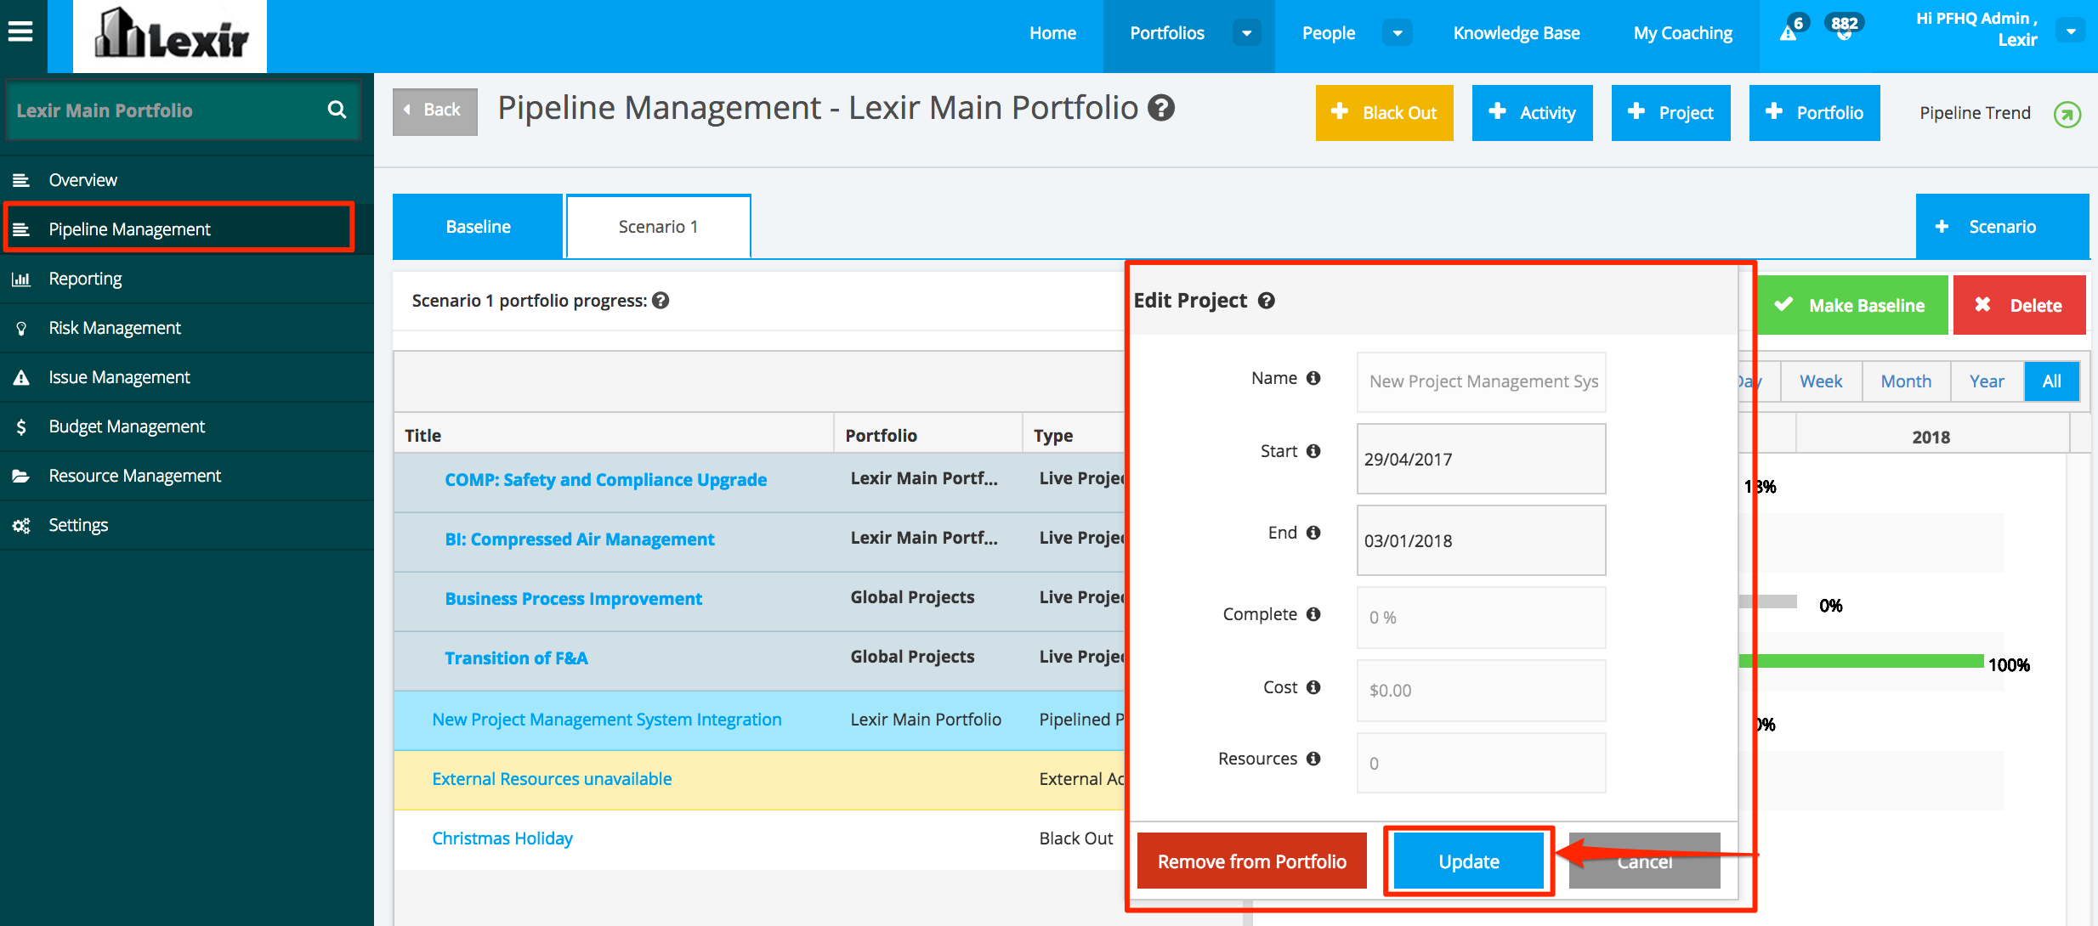Screen dimensions: 2098x926
Task: Open the user account dropdown arrow
Action: pyautogui.click(x=2071, y=31)
